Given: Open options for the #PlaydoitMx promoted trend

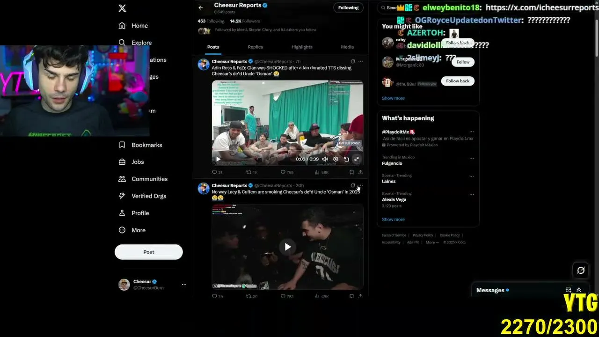Looking at the screenshot, I should click(471, 132).
